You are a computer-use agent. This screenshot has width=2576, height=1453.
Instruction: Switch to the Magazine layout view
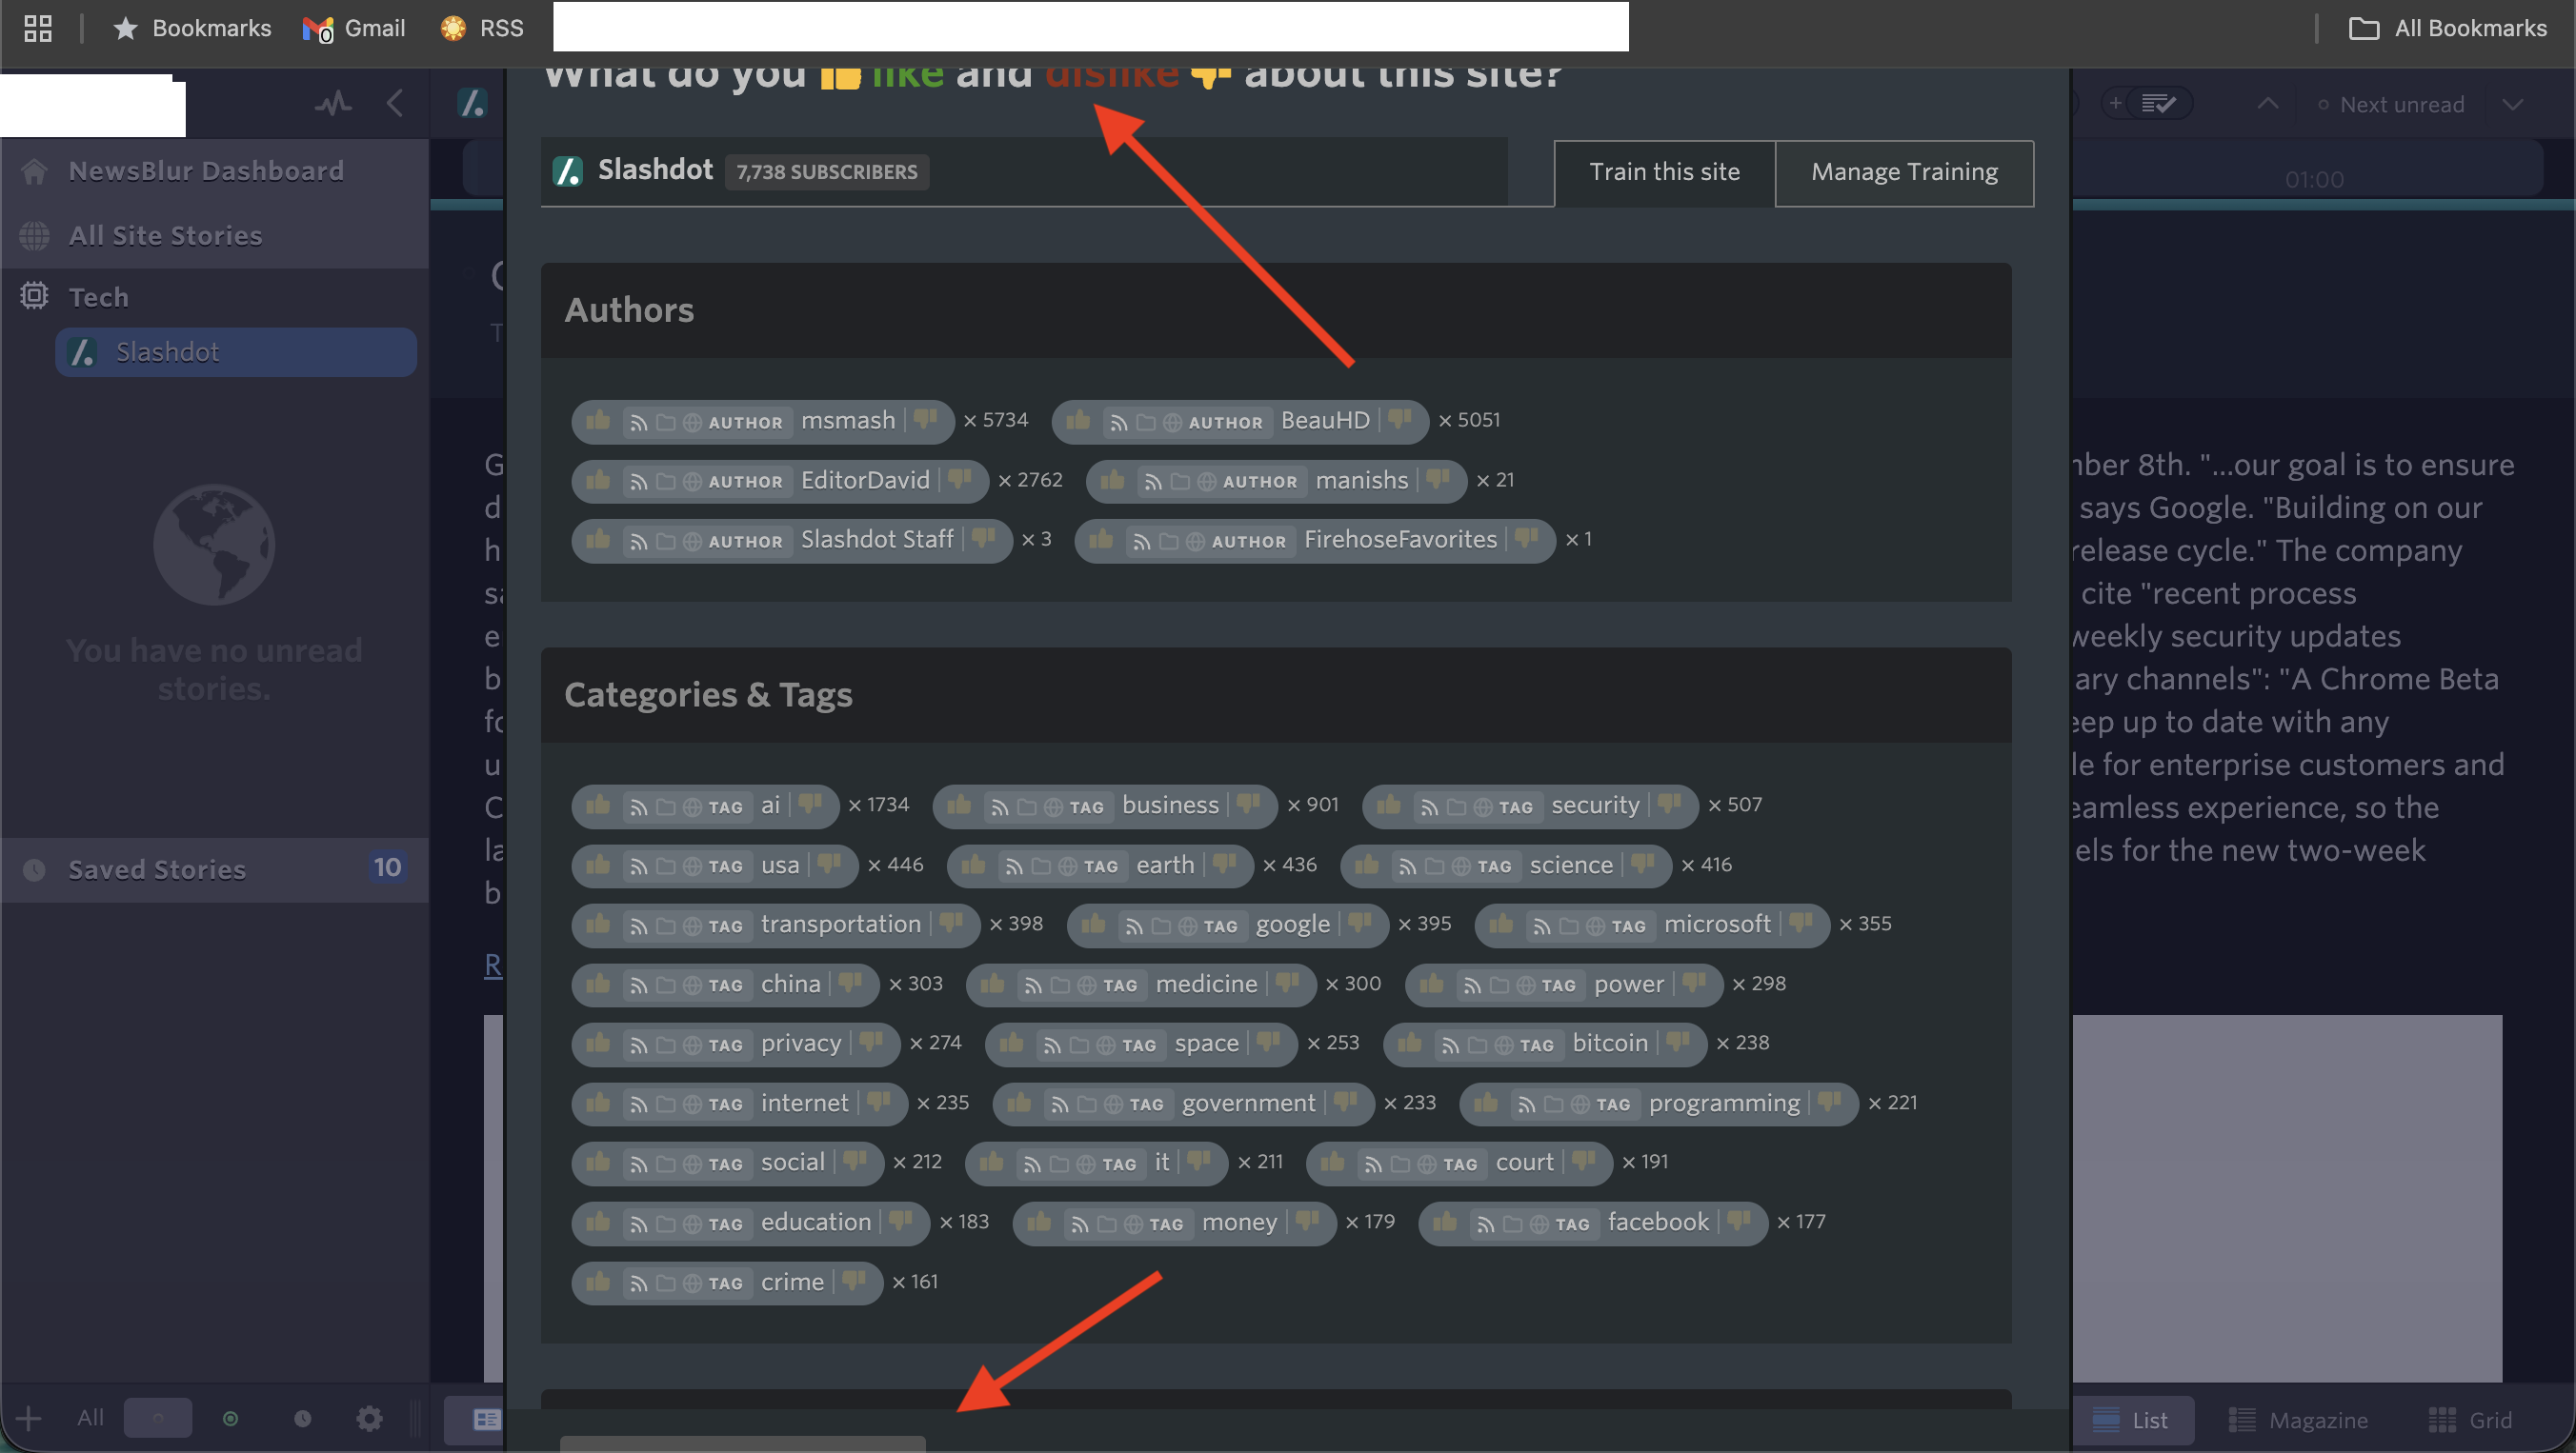(2298, 1420)
